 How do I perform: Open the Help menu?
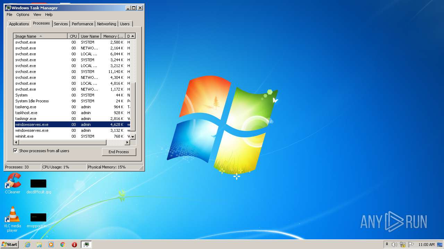pyautogui.click(x=49, y=15)
